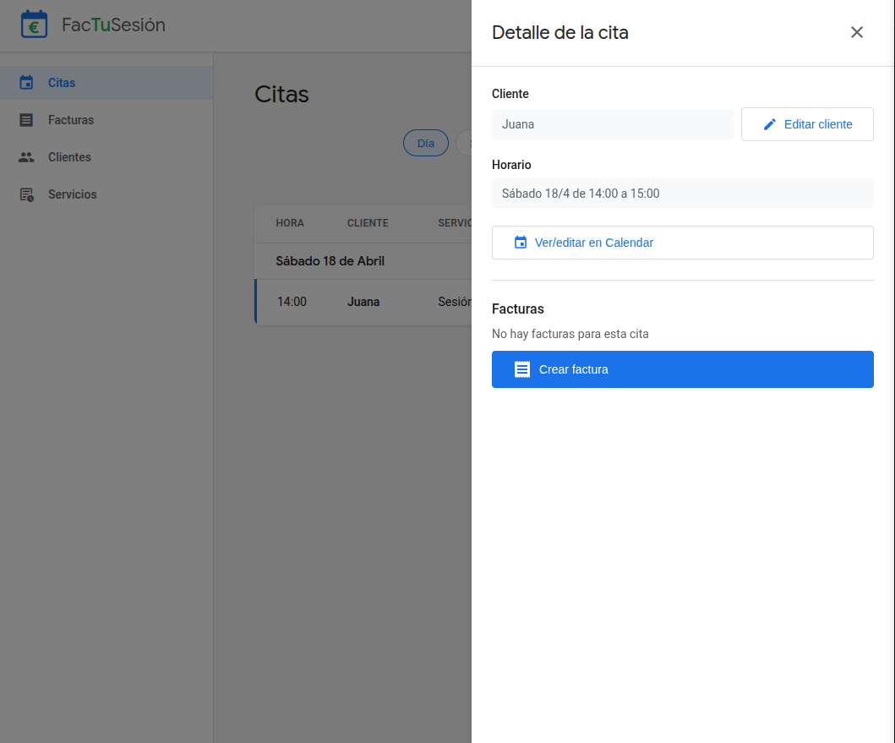Select the Día view toggle
Screen dimensions: 895x743
click(425, 143)
